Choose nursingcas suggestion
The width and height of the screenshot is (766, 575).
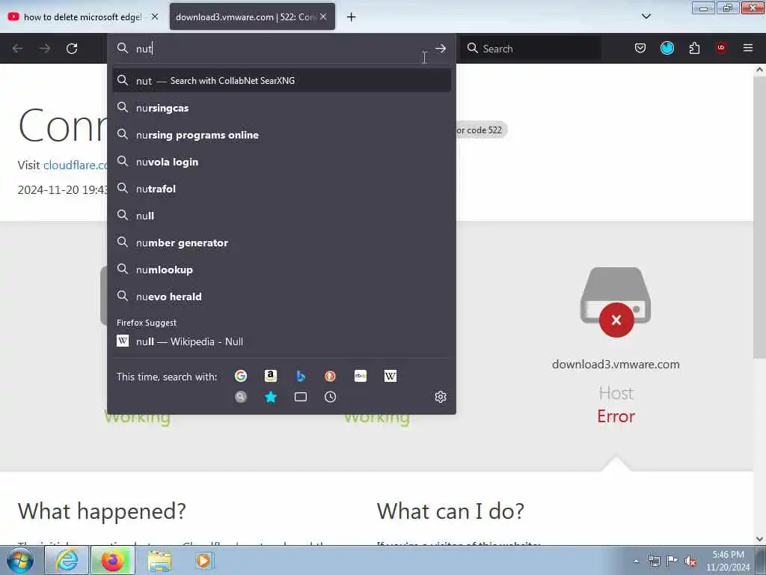click(x=282, y=108)
